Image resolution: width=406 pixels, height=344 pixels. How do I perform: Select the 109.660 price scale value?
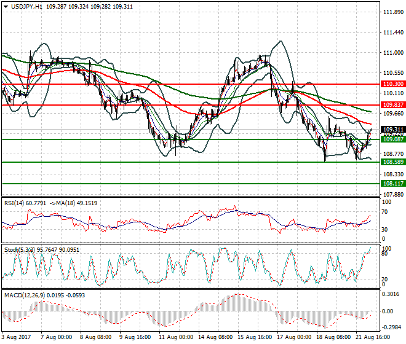tap(393, 114)
